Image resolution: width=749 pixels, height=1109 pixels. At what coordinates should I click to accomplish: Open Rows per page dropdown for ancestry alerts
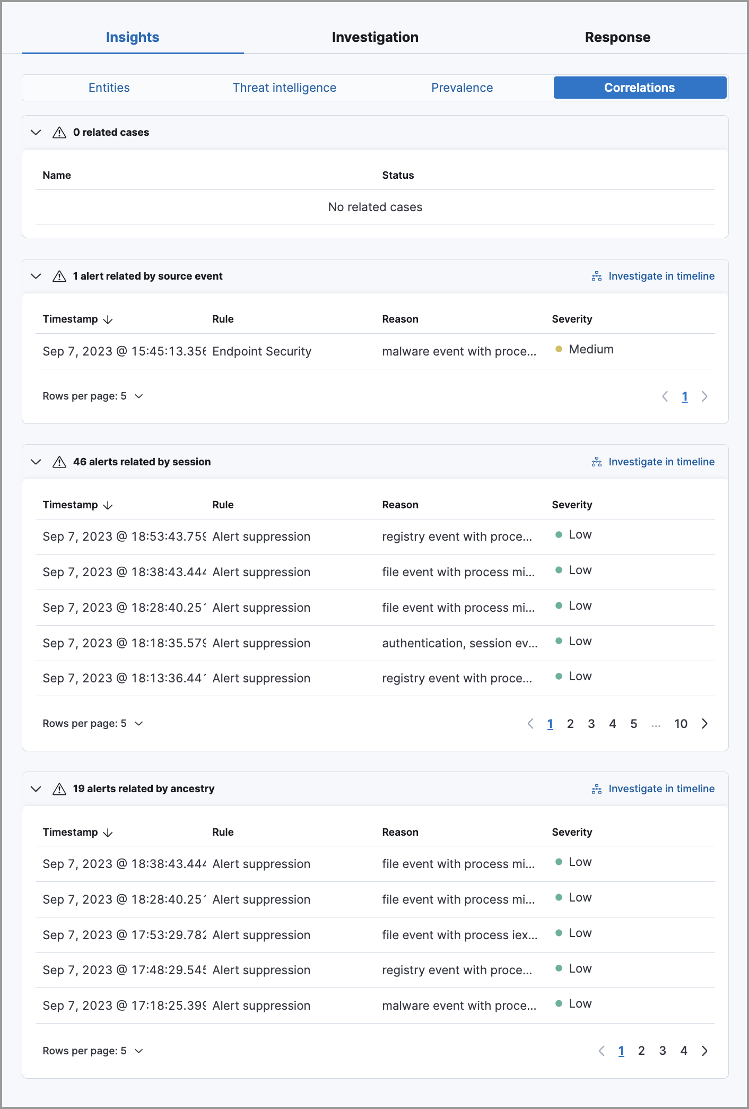(x=93, y=1051)
